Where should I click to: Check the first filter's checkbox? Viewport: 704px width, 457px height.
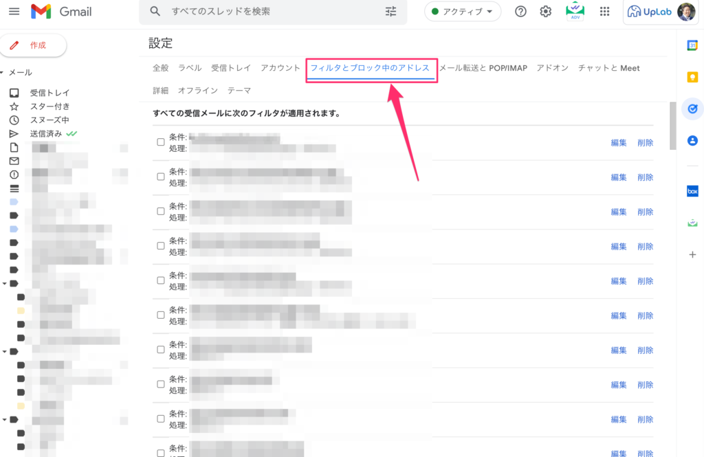(x=160, y=142)
